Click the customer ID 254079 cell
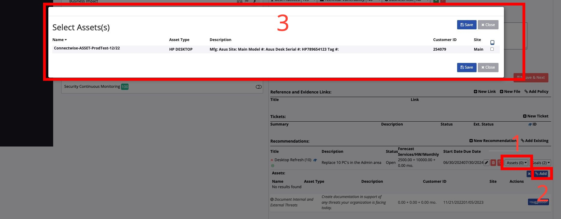This screenshot has width=561, height=219. (x=439, y=49)
